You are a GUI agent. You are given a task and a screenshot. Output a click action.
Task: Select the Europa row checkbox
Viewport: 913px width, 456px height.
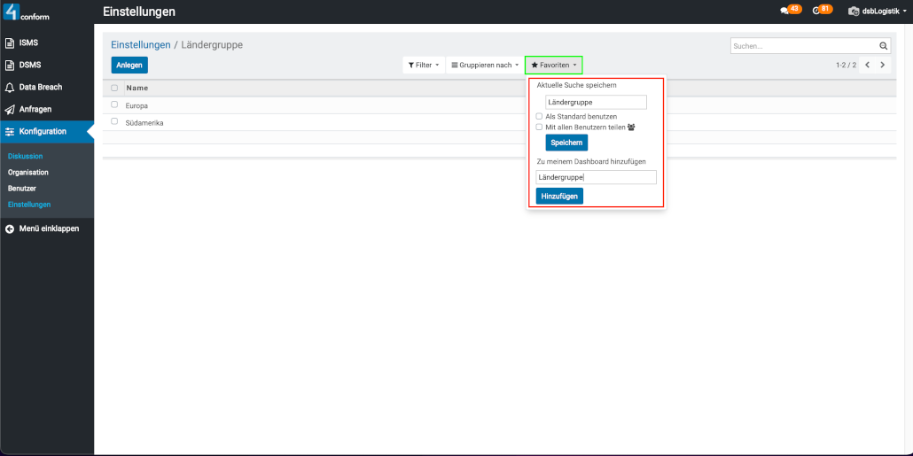(x=114, y=104)
